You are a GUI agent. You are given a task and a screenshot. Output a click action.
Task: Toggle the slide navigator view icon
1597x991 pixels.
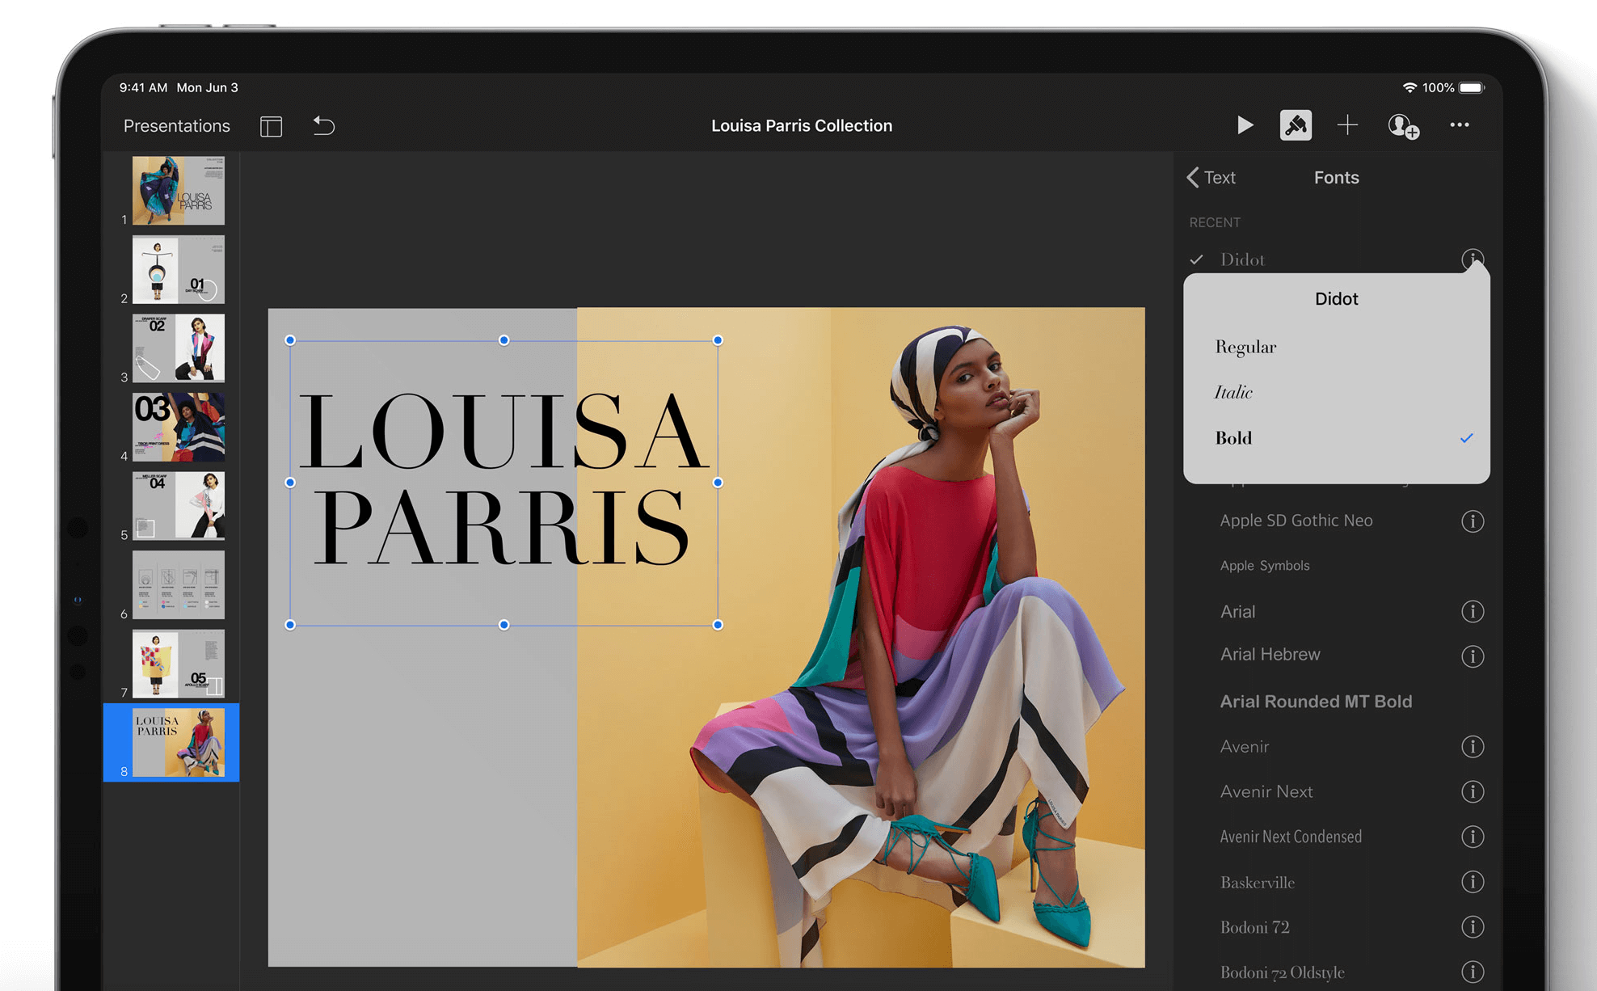click(271, 126)
